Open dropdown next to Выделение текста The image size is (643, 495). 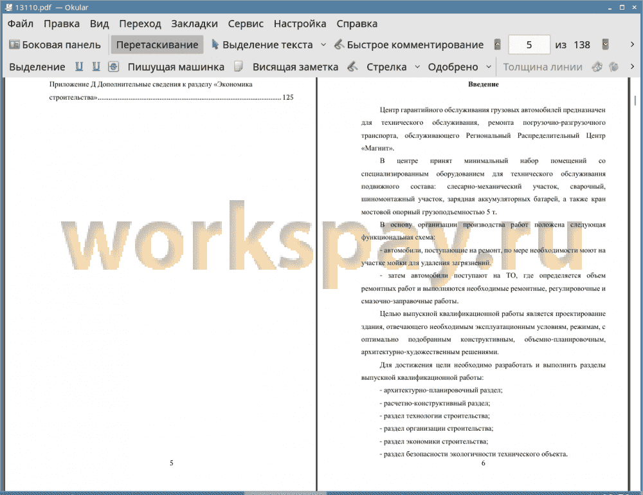pos(323,45)
